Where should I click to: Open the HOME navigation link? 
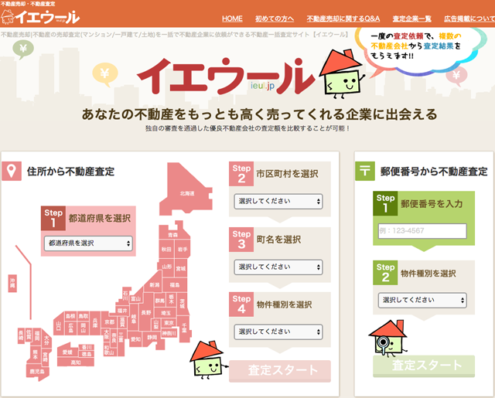click(x=232, y=19)
